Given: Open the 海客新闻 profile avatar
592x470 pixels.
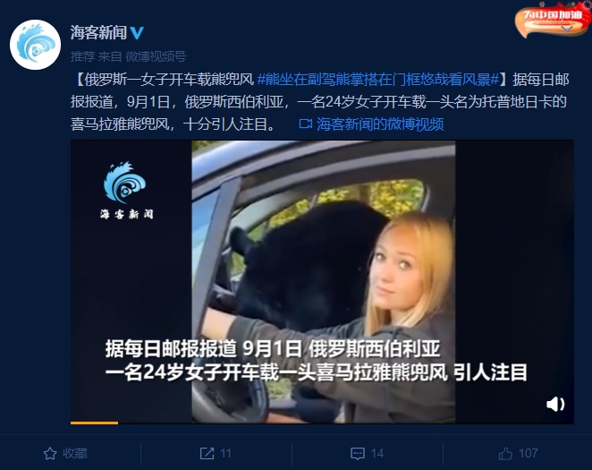Looking at the screenshot, I should click(x=35, y=45).
